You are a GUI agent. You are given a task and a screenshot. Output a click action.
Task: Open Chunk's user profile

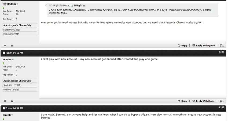(x=7, y=115)
